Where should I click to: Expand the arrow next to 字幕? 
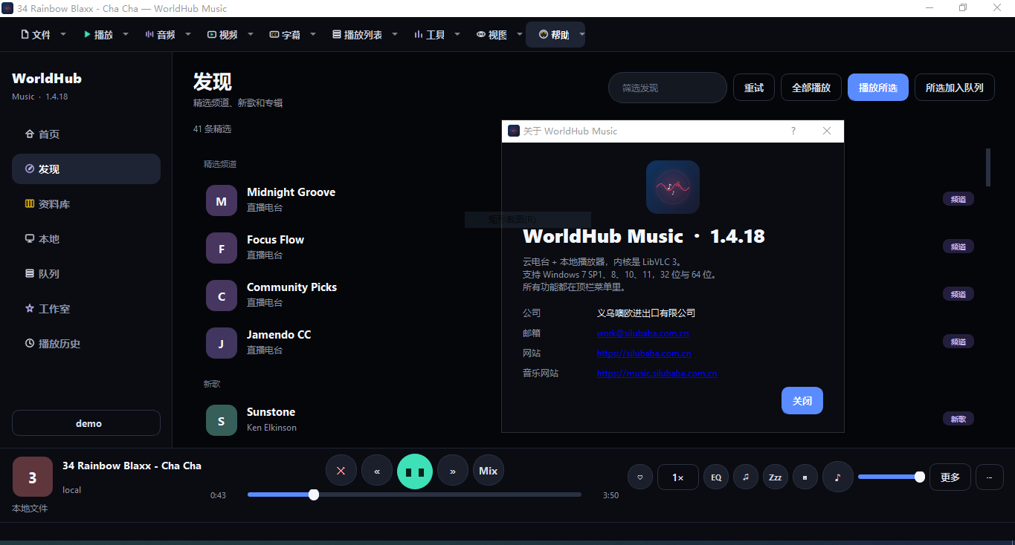click(313, 34)
